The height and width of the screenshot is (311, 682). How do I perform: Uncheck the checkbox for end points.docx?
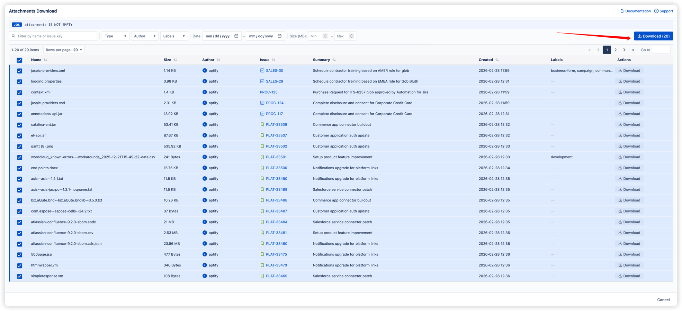click(19, 168)
